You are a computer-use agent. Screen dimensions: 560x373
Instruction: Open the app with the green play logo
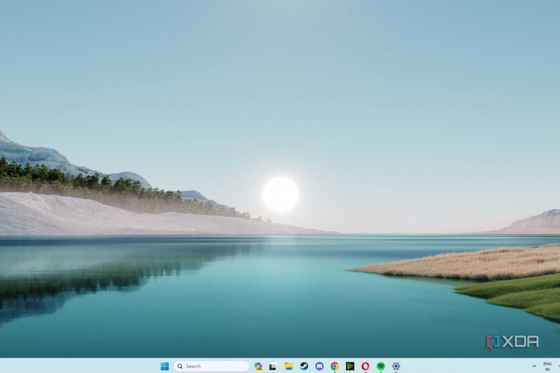click(x=350, y=366)
